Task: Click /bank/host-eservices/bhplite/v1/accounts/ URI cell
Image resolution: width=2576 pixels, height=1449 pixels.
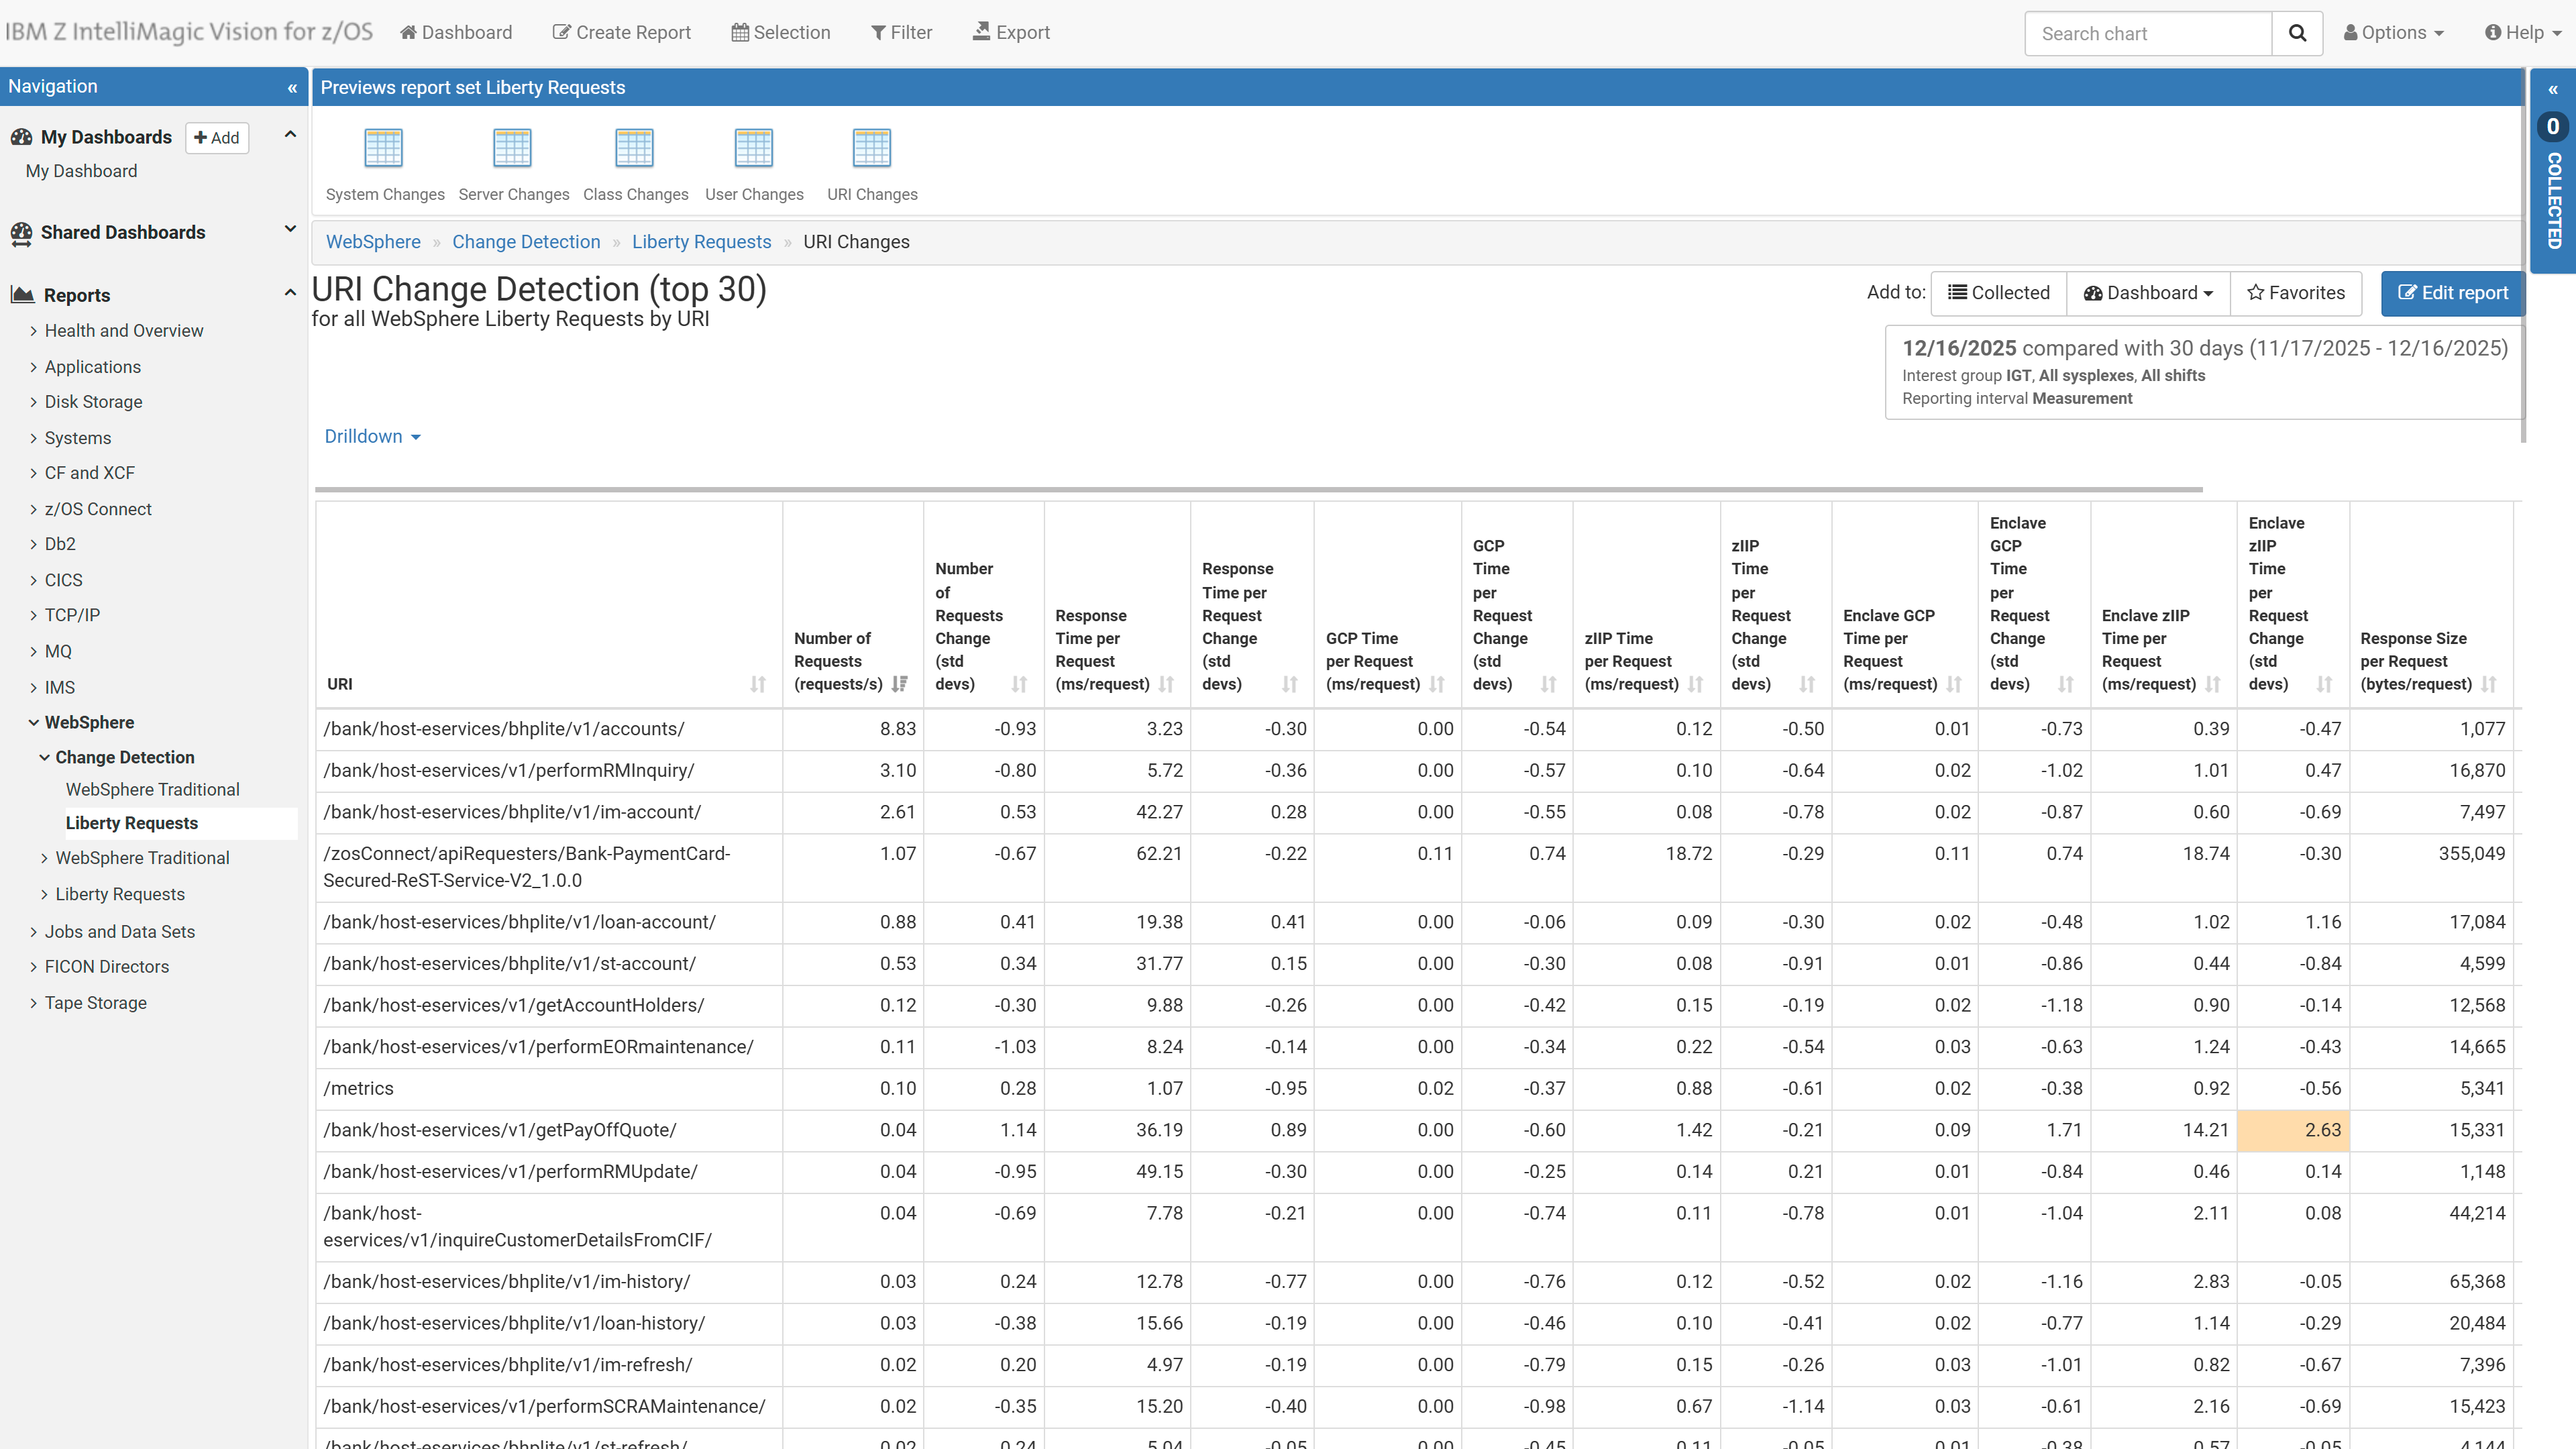Action: (549, 729)
